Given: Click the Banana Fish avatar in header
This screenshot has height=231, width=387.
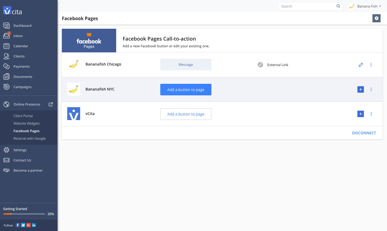Looking at the screenshot, I should click(x=351, y=6).
